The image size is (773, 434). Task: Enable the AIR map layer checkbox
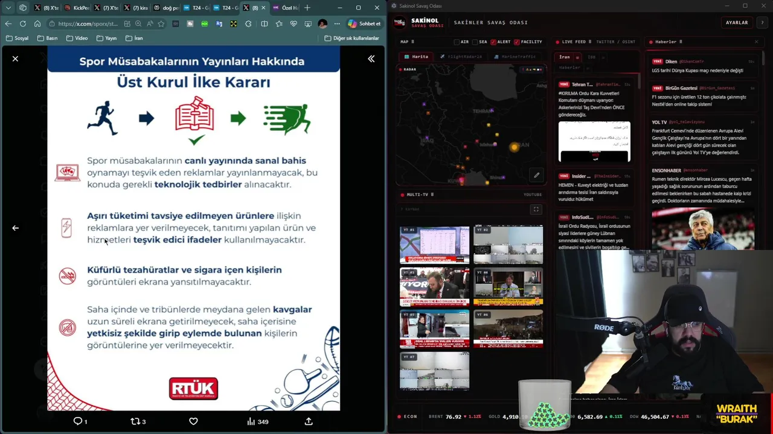coord(457,42)
